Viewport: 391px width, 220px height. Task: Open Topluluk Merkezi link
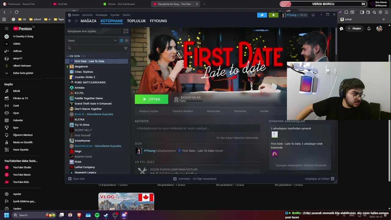pos(182,111)
